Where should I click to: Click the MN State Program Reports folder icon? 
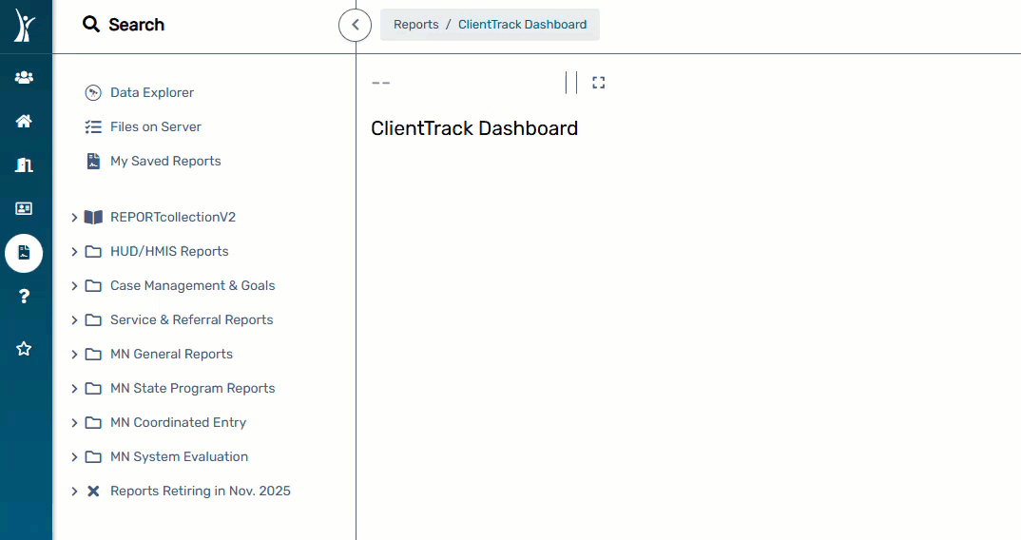(x=93, y=388)
